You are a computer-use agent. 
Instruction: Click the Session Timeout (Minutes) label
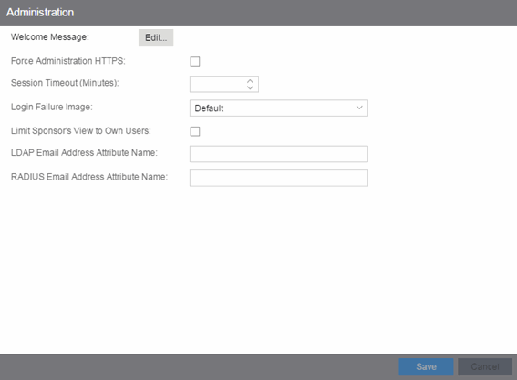tap(65, 83)
